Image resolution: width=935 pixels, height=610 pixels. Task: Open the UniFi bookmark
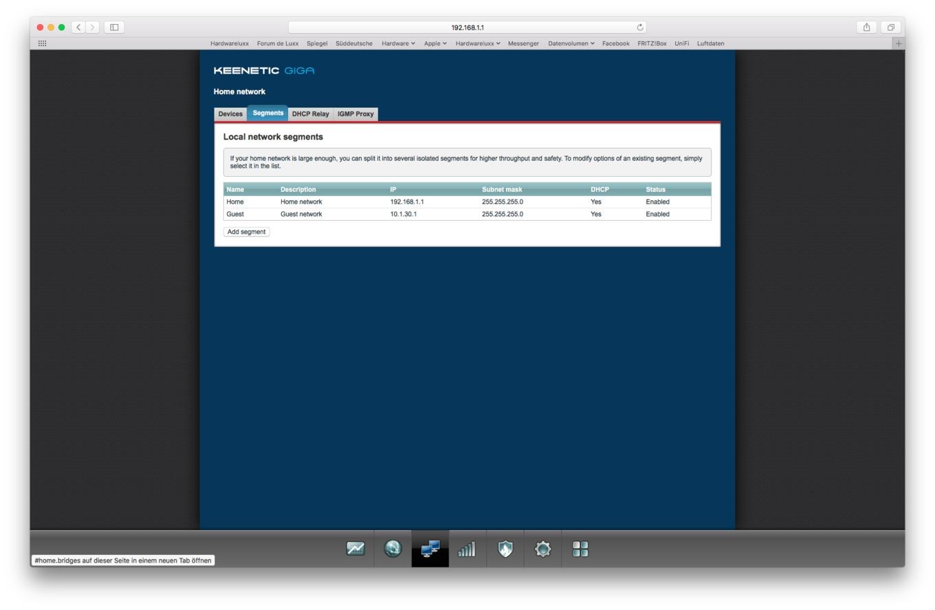click(681, 43)
